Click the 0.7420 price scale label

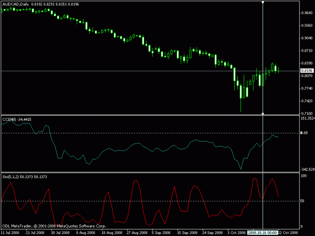(307, 101)
